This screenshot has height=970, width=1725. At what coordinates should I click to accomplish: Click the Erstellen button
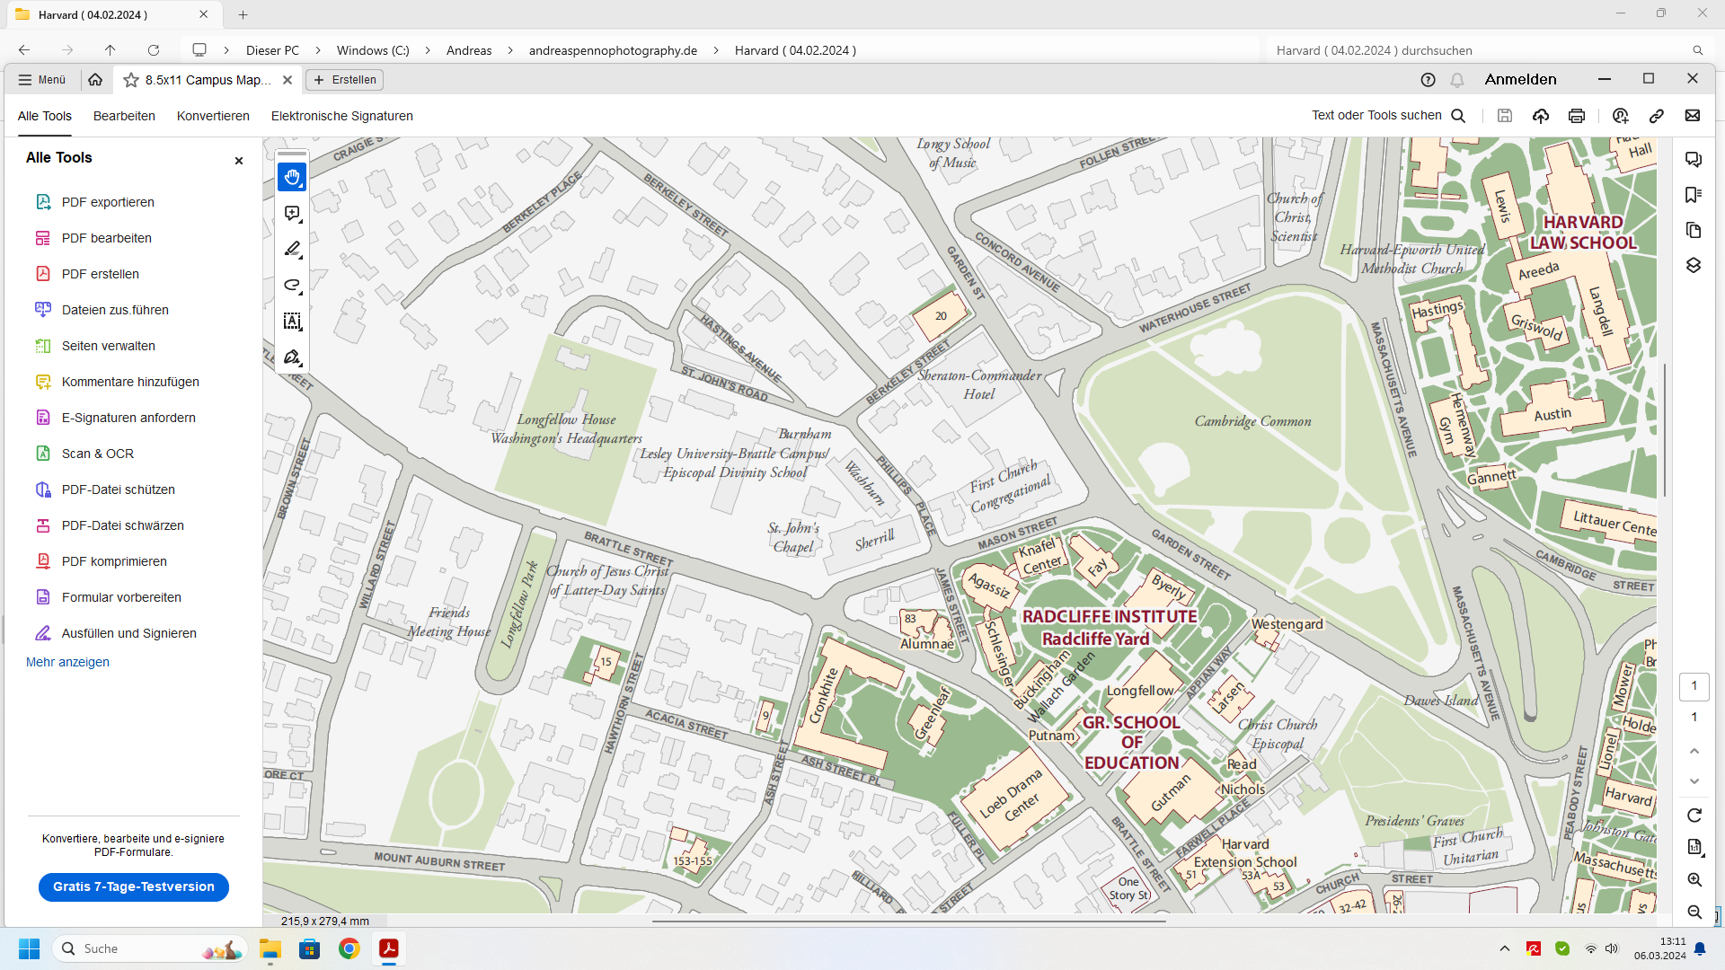(x=345, y=80)
